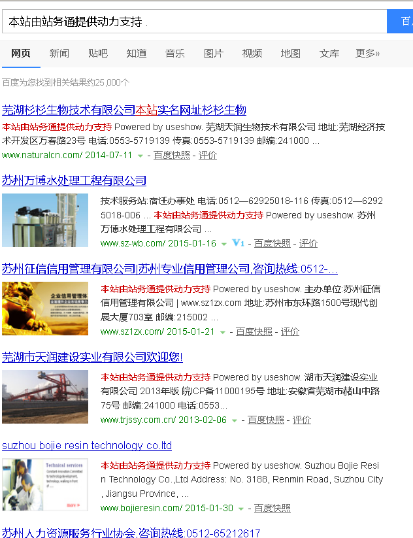Open the golden lion thumbnail image

[45, 309]
